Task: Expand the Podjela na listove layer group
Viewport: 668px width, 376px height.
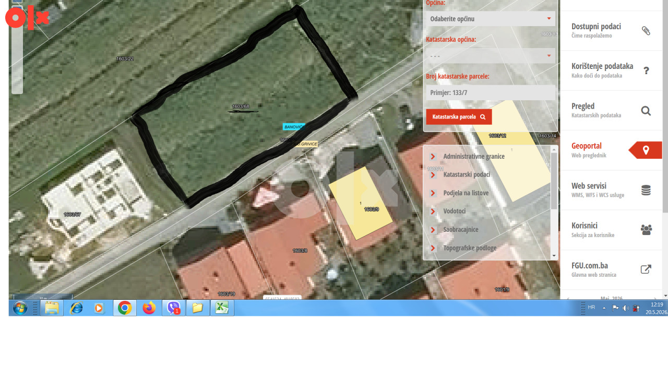Action: coord(433,193)
